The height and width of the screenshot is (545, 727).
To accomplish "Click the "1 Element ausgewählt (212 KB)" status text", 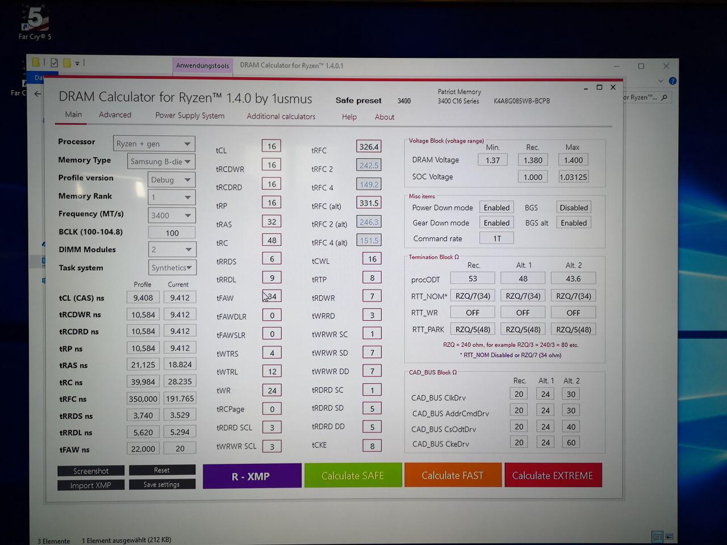I will (x=127, y=540).
